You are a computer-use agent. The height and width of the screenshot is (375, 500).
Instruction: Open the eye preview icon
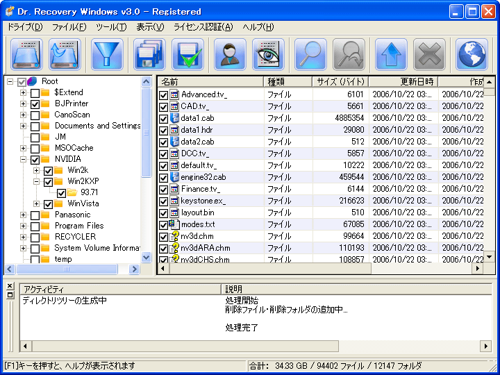[268, 54]
